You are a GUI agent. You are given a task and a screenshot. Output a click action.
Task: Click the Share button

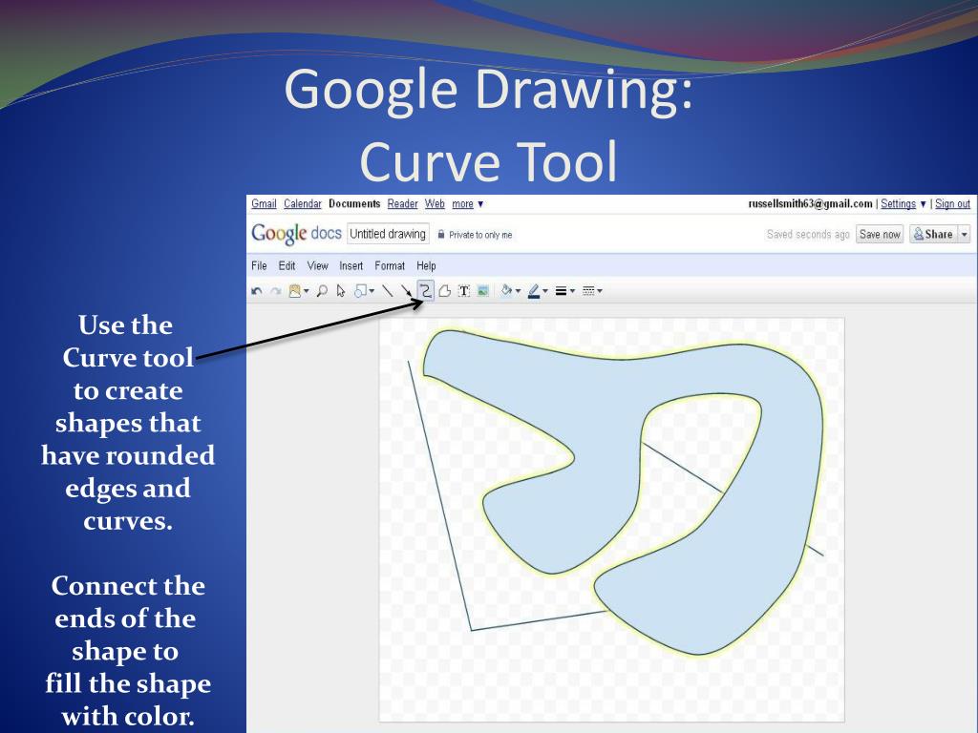coord(933,235)
